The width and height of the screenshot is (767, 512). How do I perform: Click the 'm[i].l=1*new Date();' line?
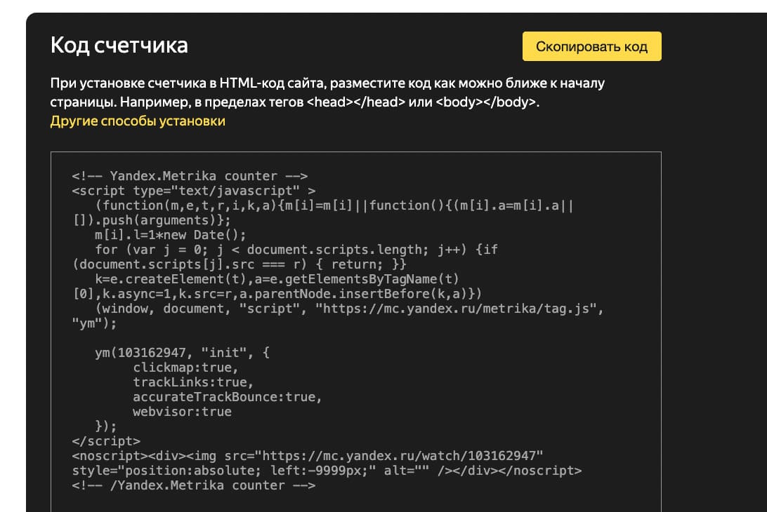tap(170, 235)
